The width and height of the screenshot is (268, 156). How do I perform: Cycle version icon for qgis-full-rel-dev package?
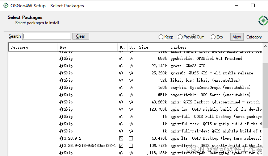click(61, 131)
